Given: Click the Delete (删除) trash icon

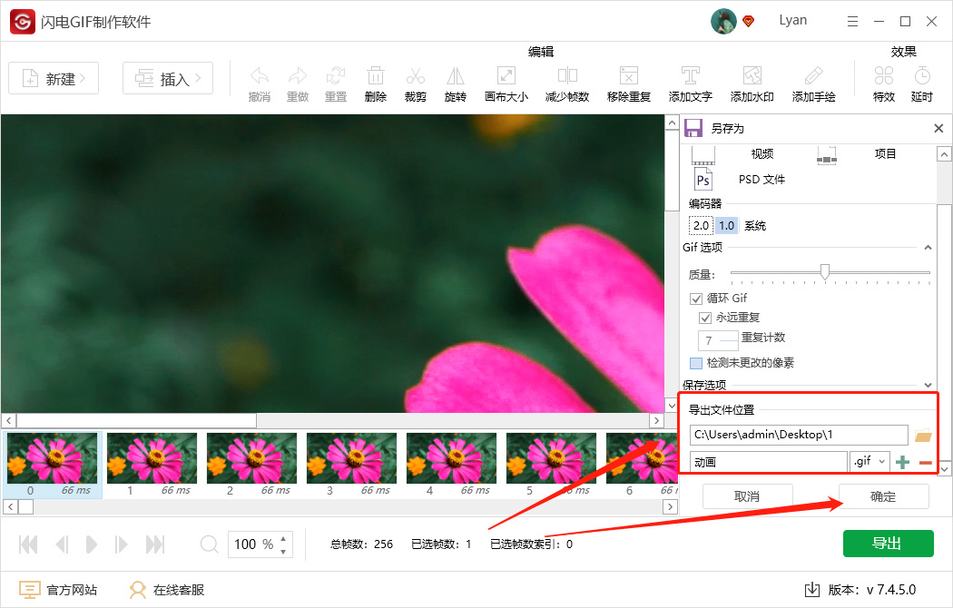Looking at the screenshot, I should 376,76.
